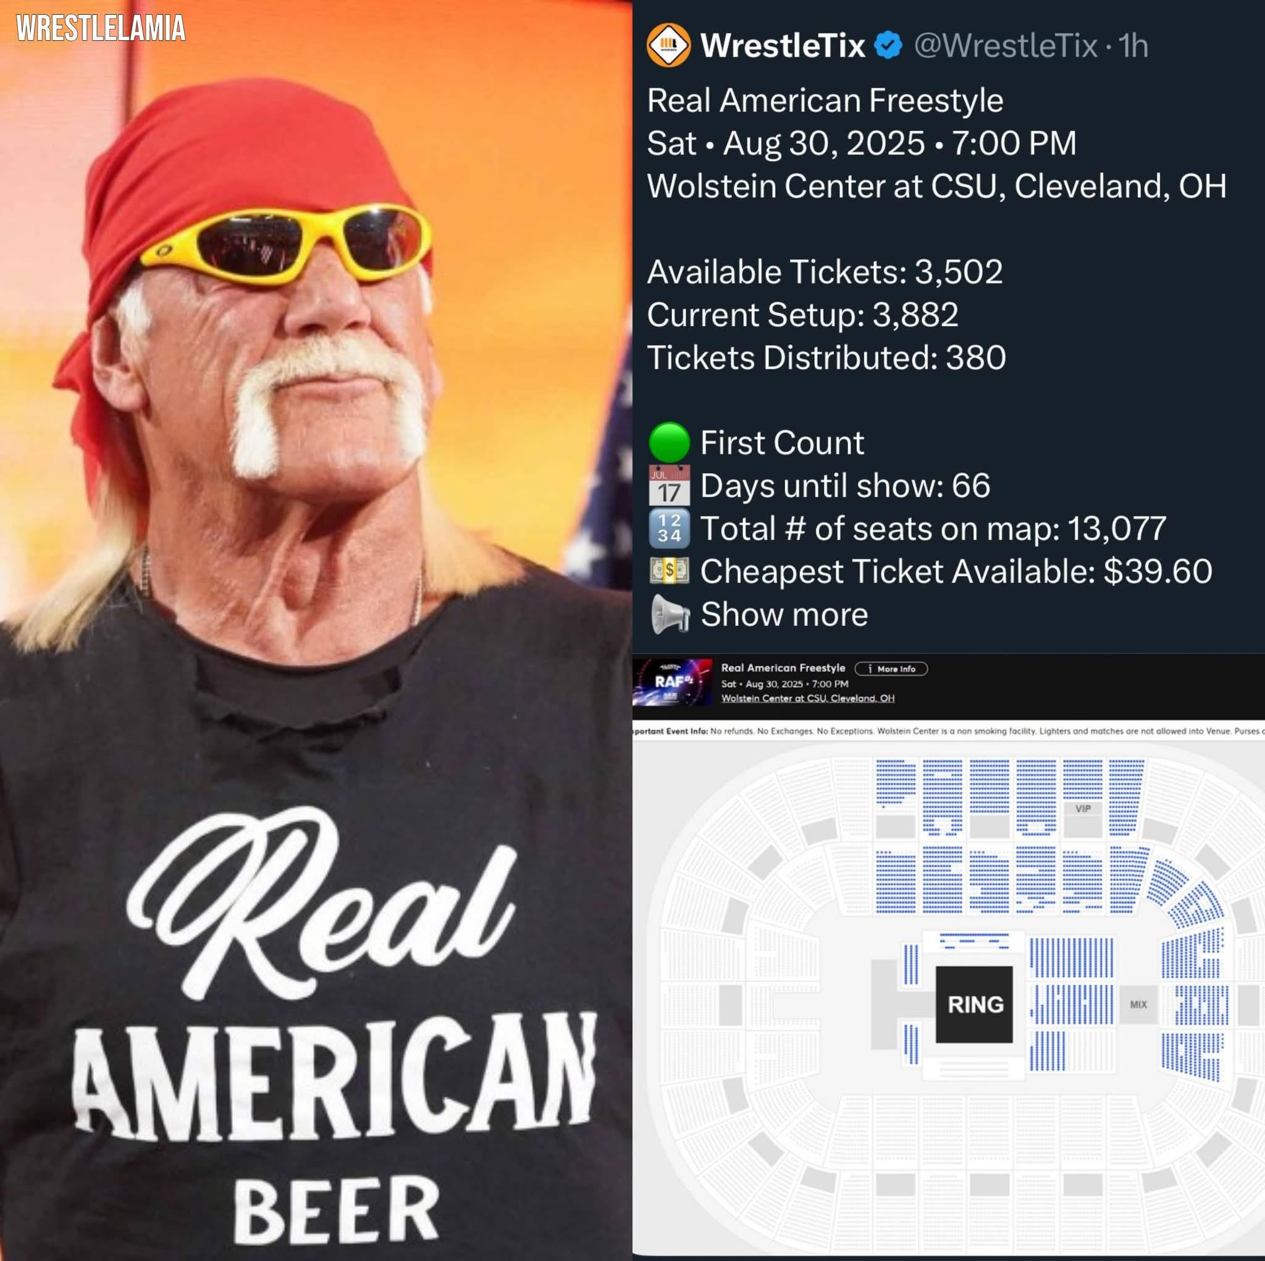Image resolution: width=1265 pixels, height=1261 pixels.
Task: Click the WrestleTix profile avatar
Action: coord(668,45)
